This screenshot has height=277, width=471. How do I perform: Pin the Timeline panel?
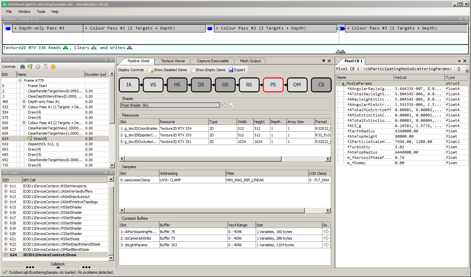[460, 19]
